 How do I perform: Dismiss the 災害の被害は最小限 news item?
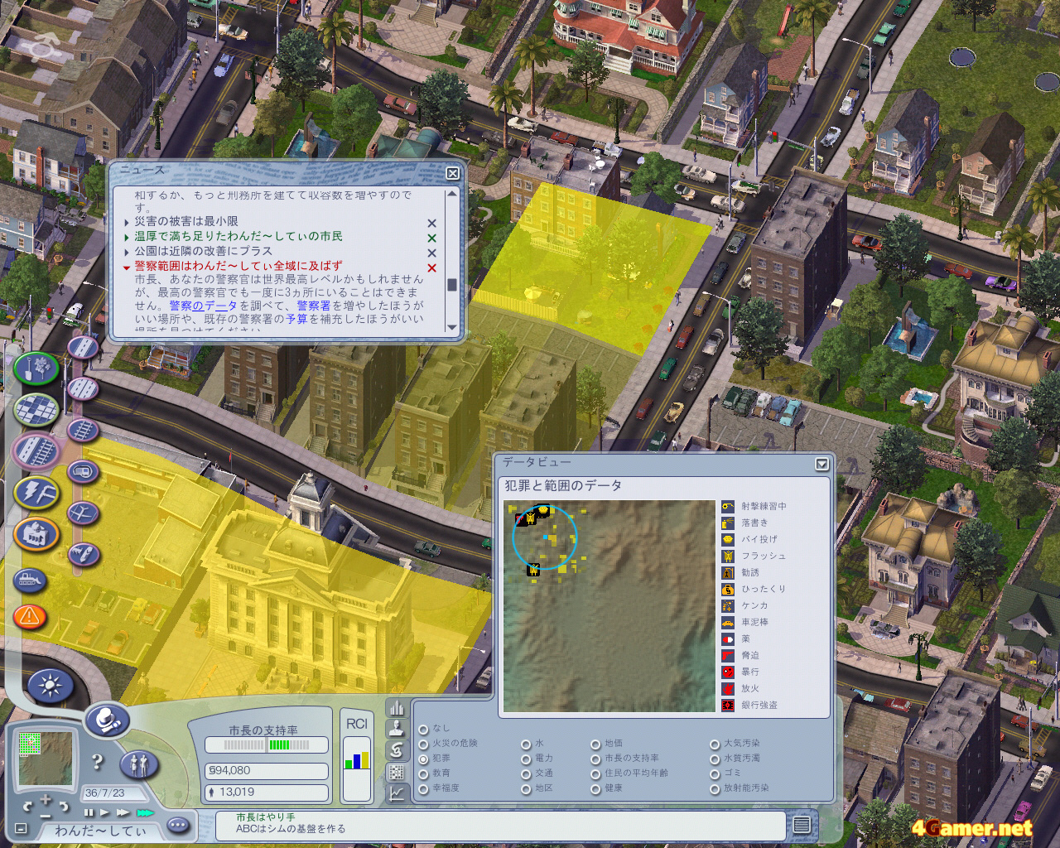point(431,224)
